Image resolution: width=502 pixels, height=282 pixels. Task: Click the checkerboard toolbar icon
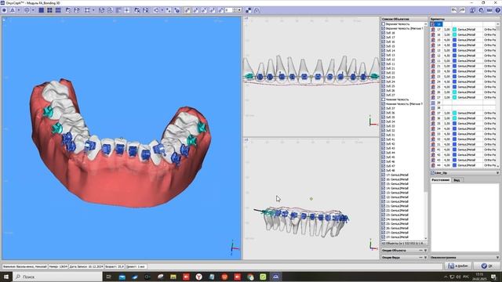point(249,10)
